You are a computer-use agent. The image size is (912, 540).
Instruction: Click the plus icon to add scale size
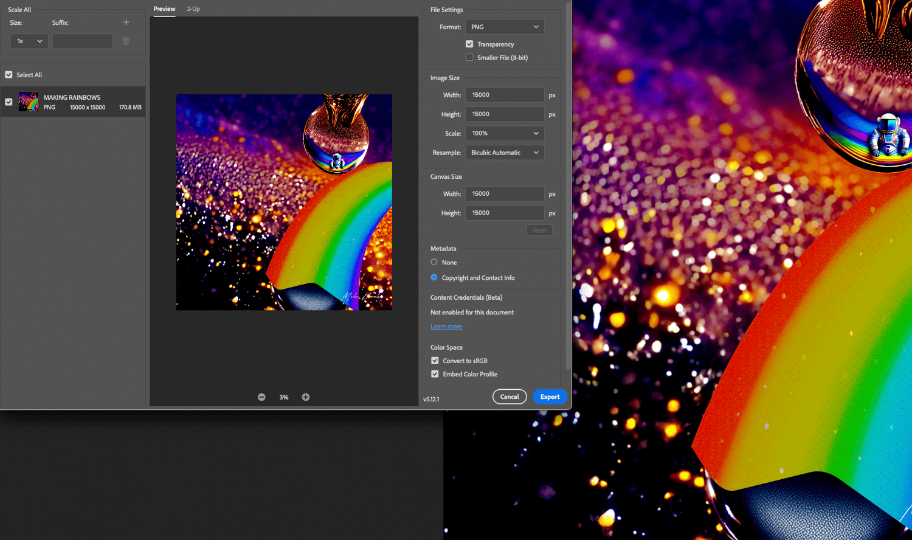coord(126,22)
